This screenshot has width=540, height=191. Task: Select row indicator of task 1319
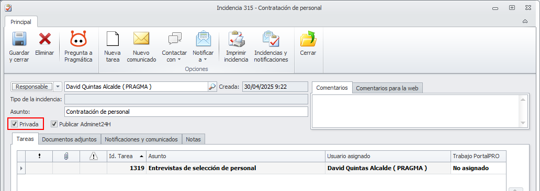pos(21,169)
